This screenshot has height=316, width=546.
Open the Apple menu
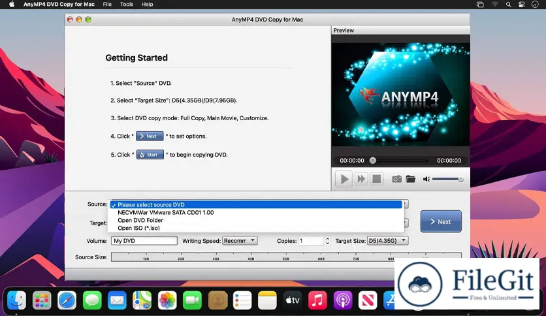12,4
